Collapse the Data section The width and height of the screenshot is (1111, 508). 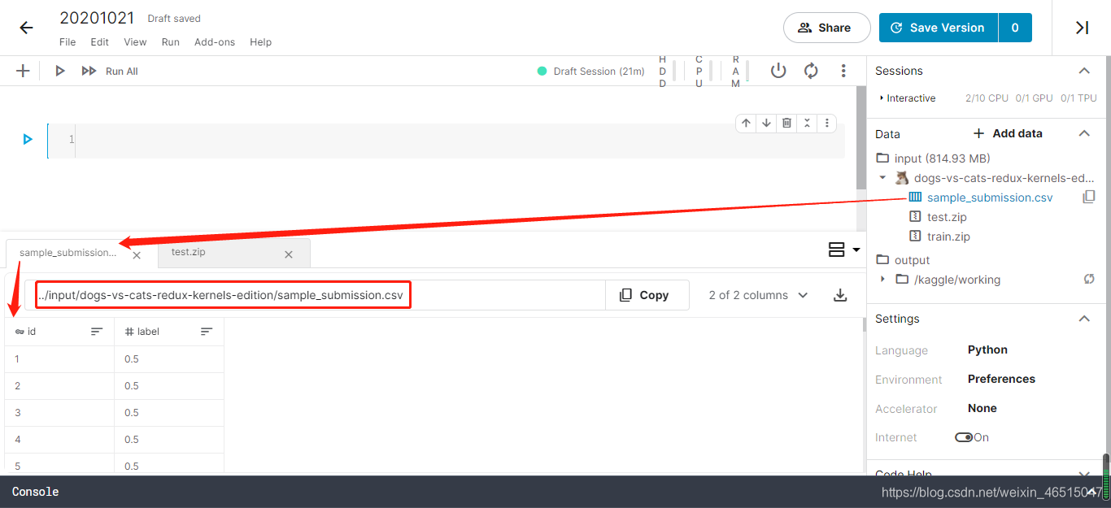(1084, 133)
